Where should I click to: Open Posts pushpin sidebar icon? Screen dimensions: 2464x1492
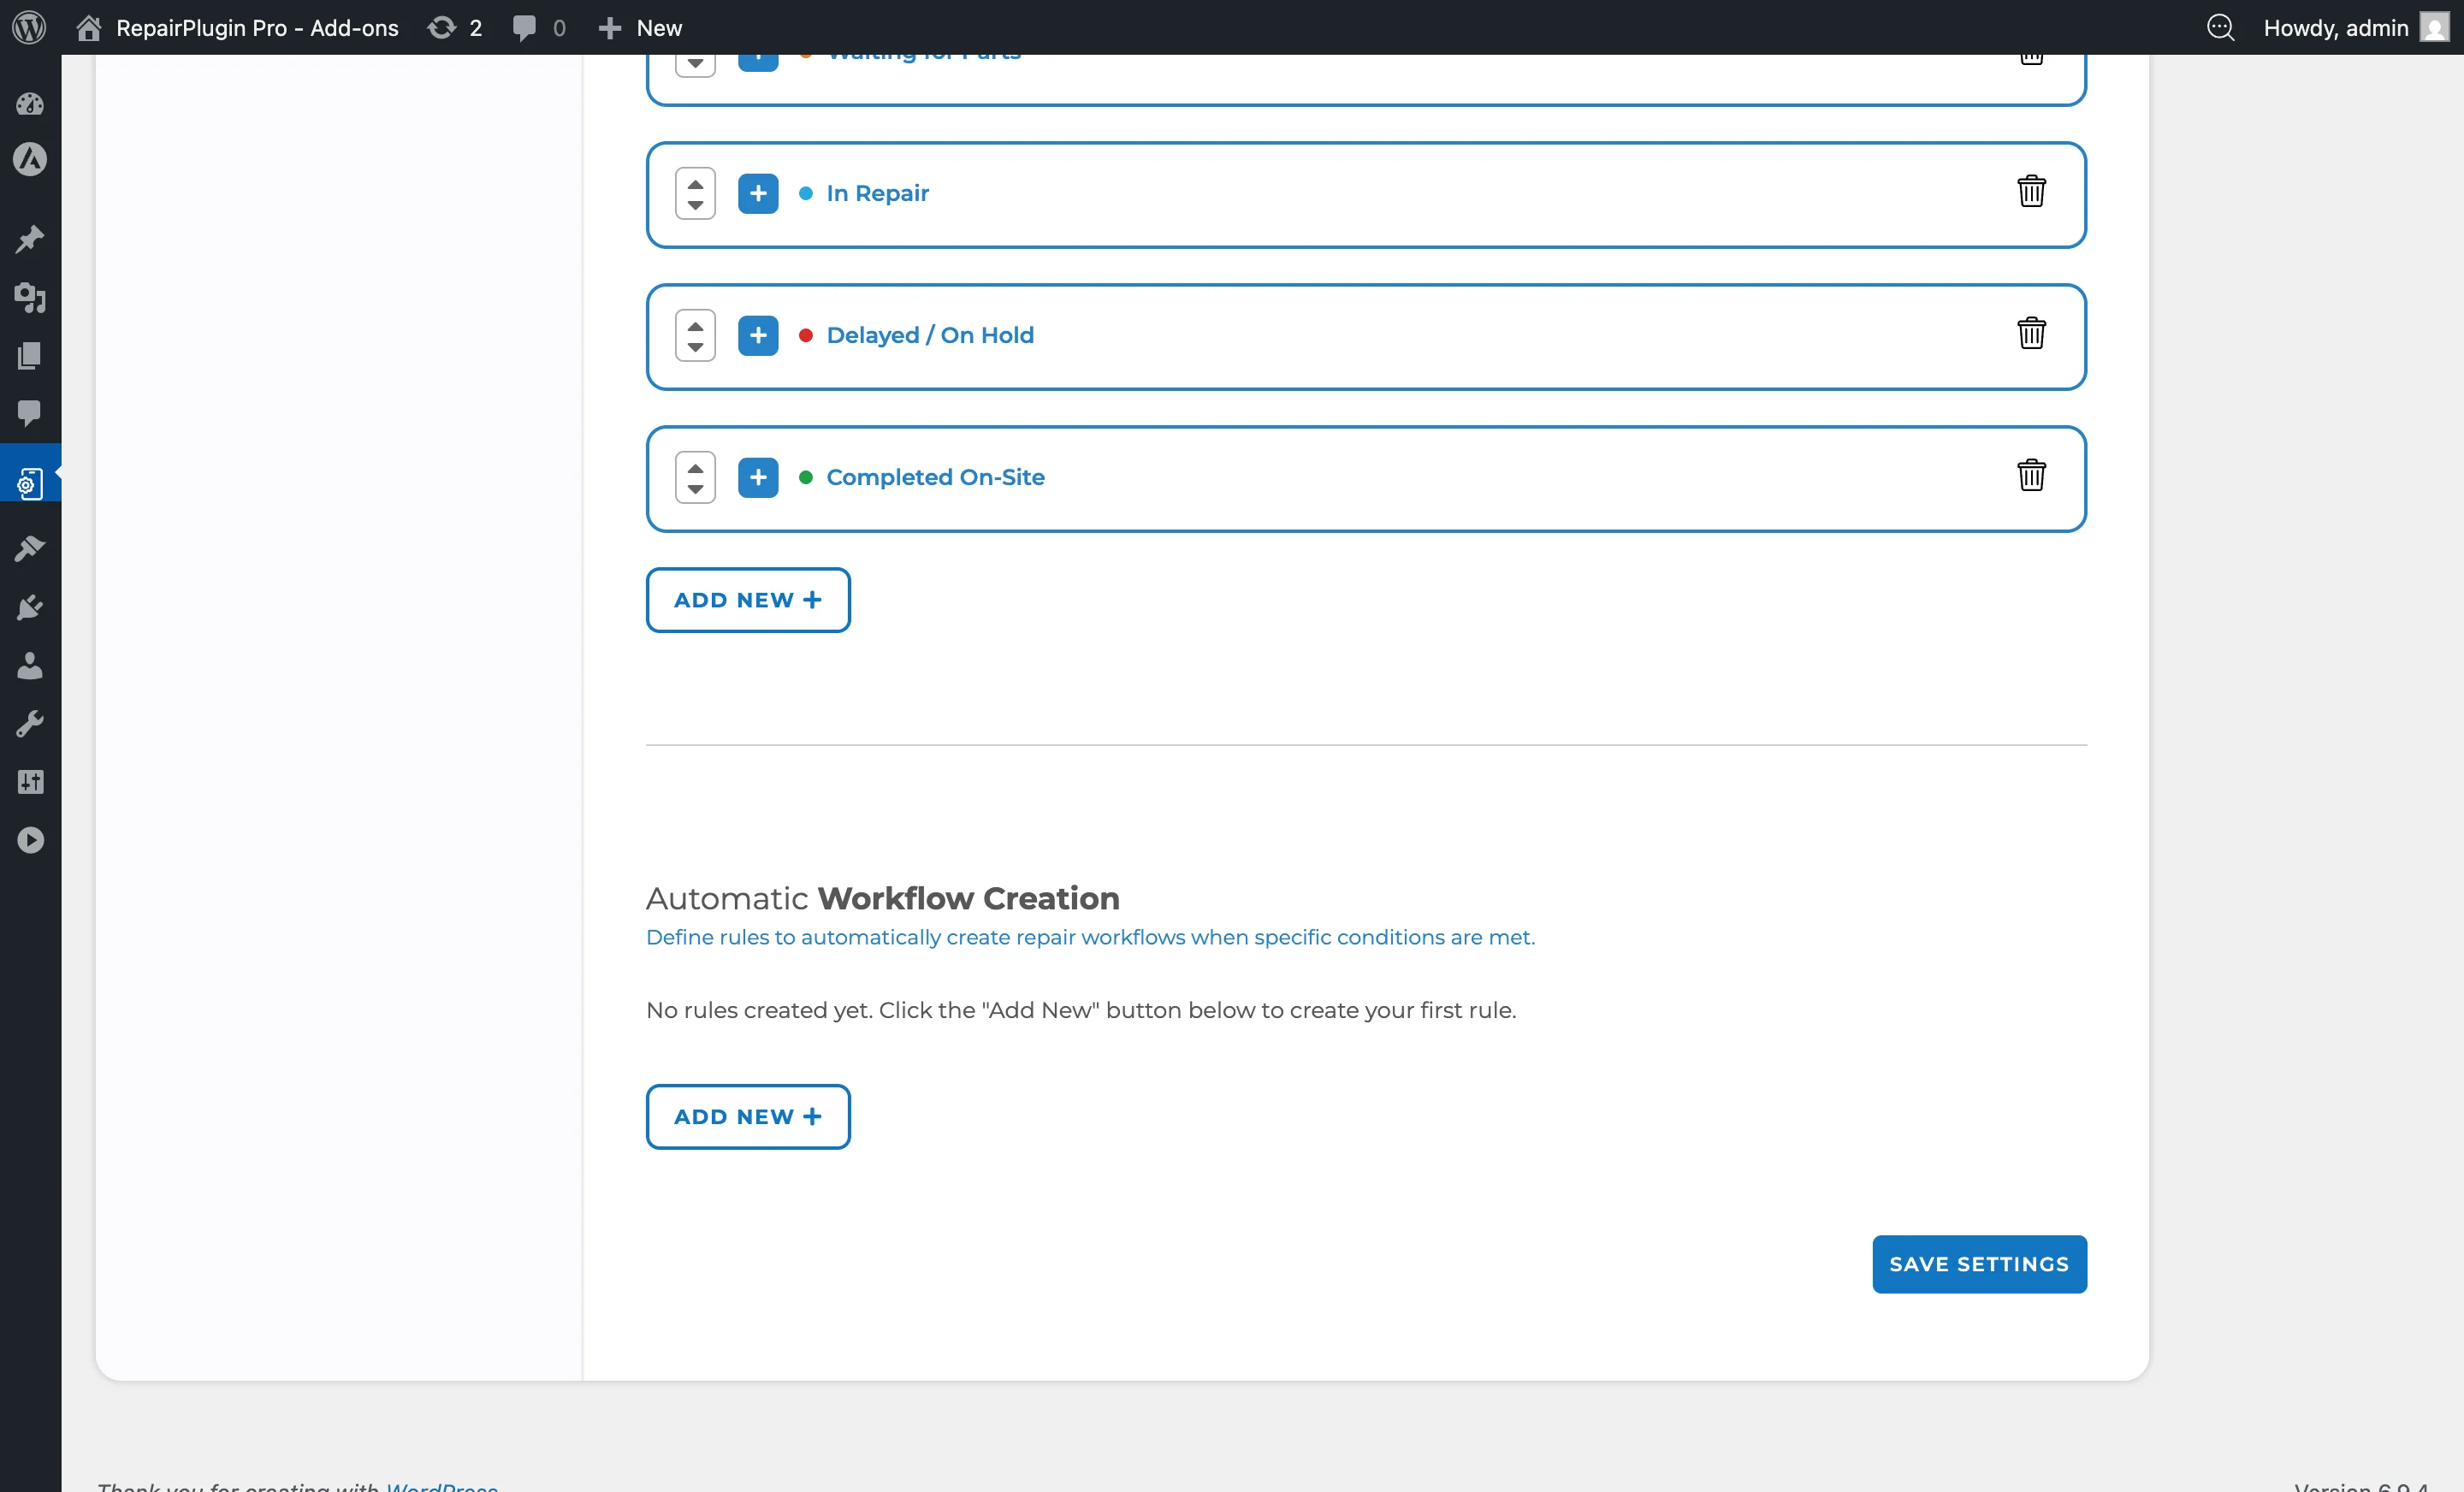[30, 239]
